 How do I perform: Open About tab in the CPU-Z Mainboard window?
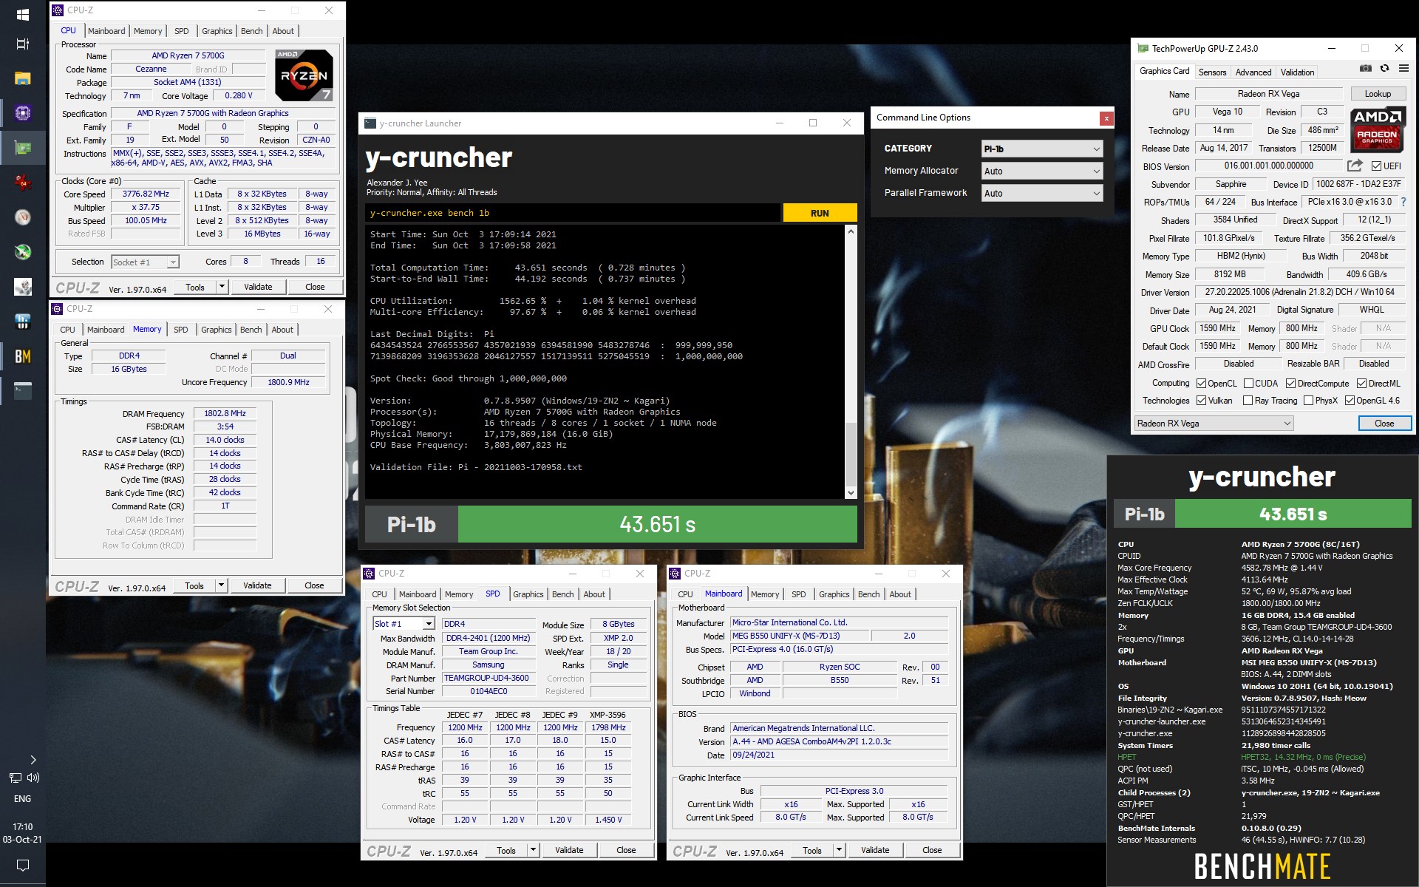pos(899,594)
